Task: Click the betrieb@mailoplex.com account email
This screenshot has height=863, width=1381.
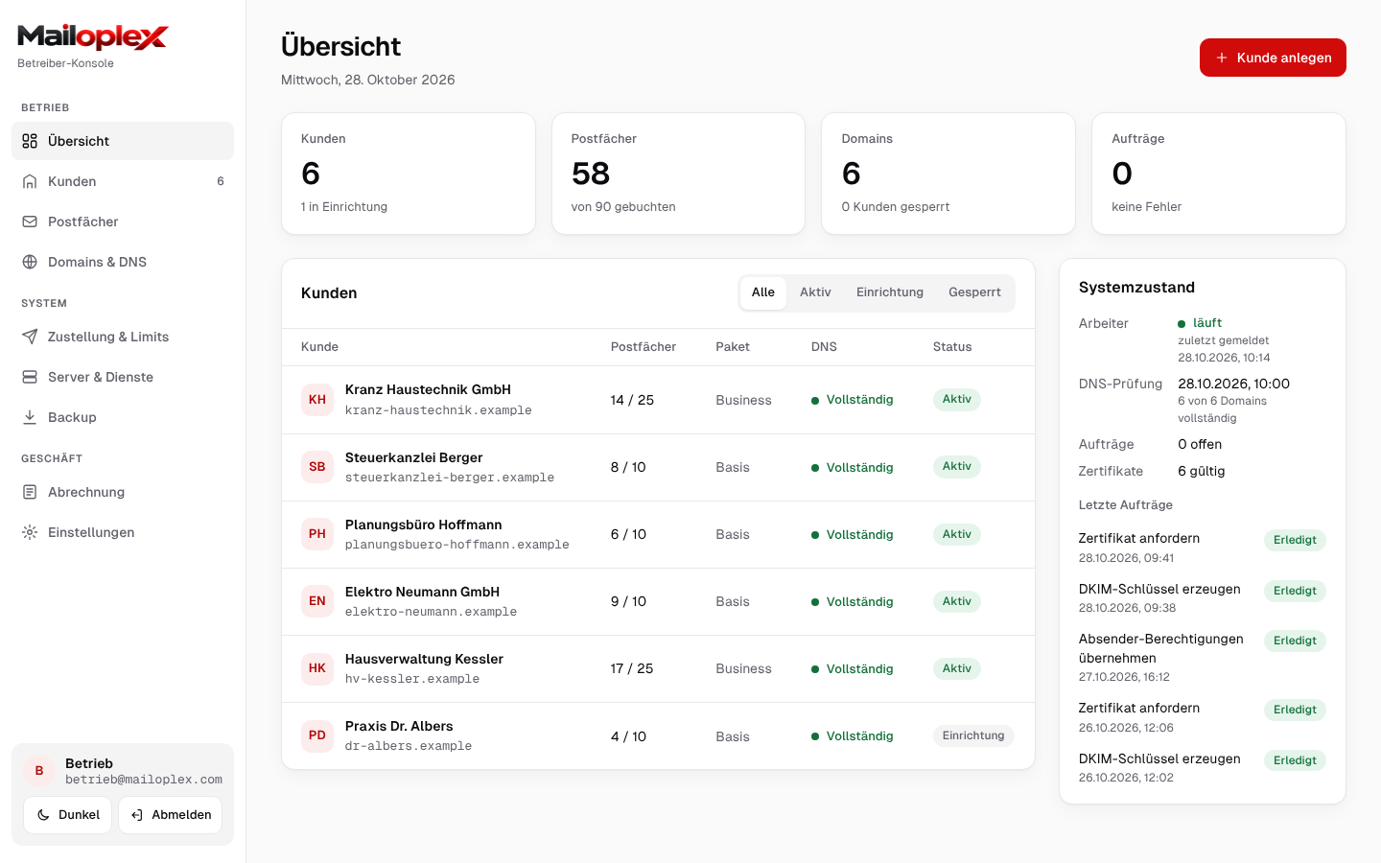Action: pyautogui.click(x=144, y=780)
